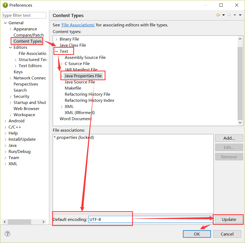Click the Cancel button

coord(227,234)
